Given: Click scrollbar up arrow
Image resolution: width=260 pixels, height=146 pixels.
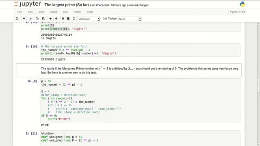Looking at the screenshot, I should click(258, 24).
